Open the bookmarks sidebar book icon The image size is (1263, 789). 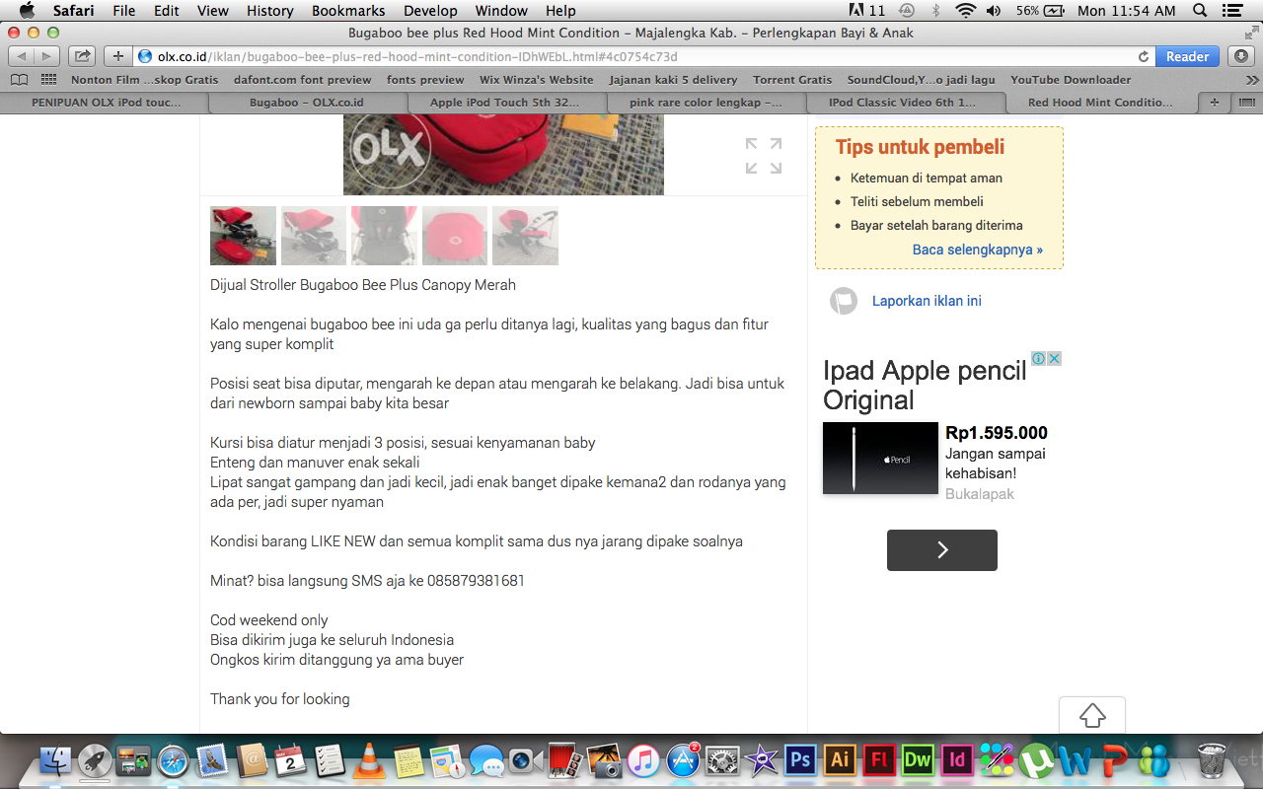pyautogui.click(x=19, y=80)
